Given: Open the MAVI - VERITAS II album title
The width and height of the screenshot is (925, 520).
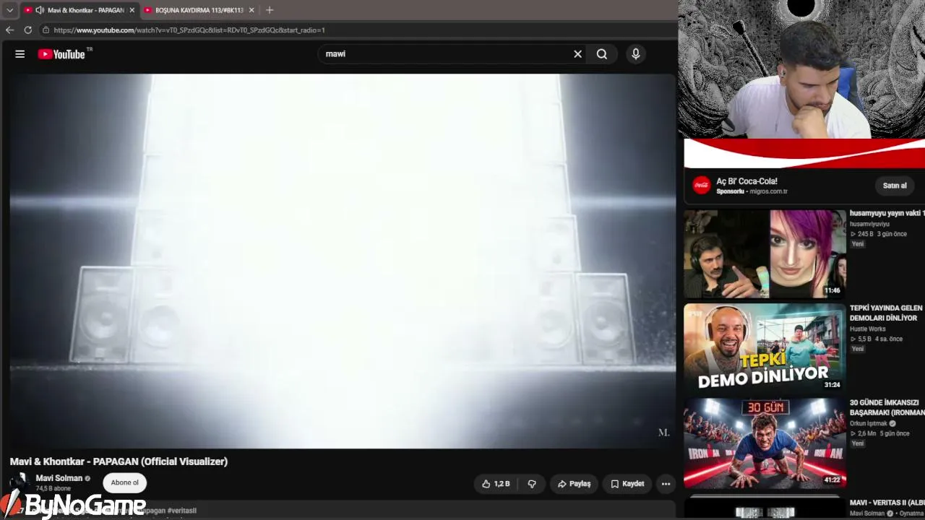Looking at the screenshot, I should 887,503.
